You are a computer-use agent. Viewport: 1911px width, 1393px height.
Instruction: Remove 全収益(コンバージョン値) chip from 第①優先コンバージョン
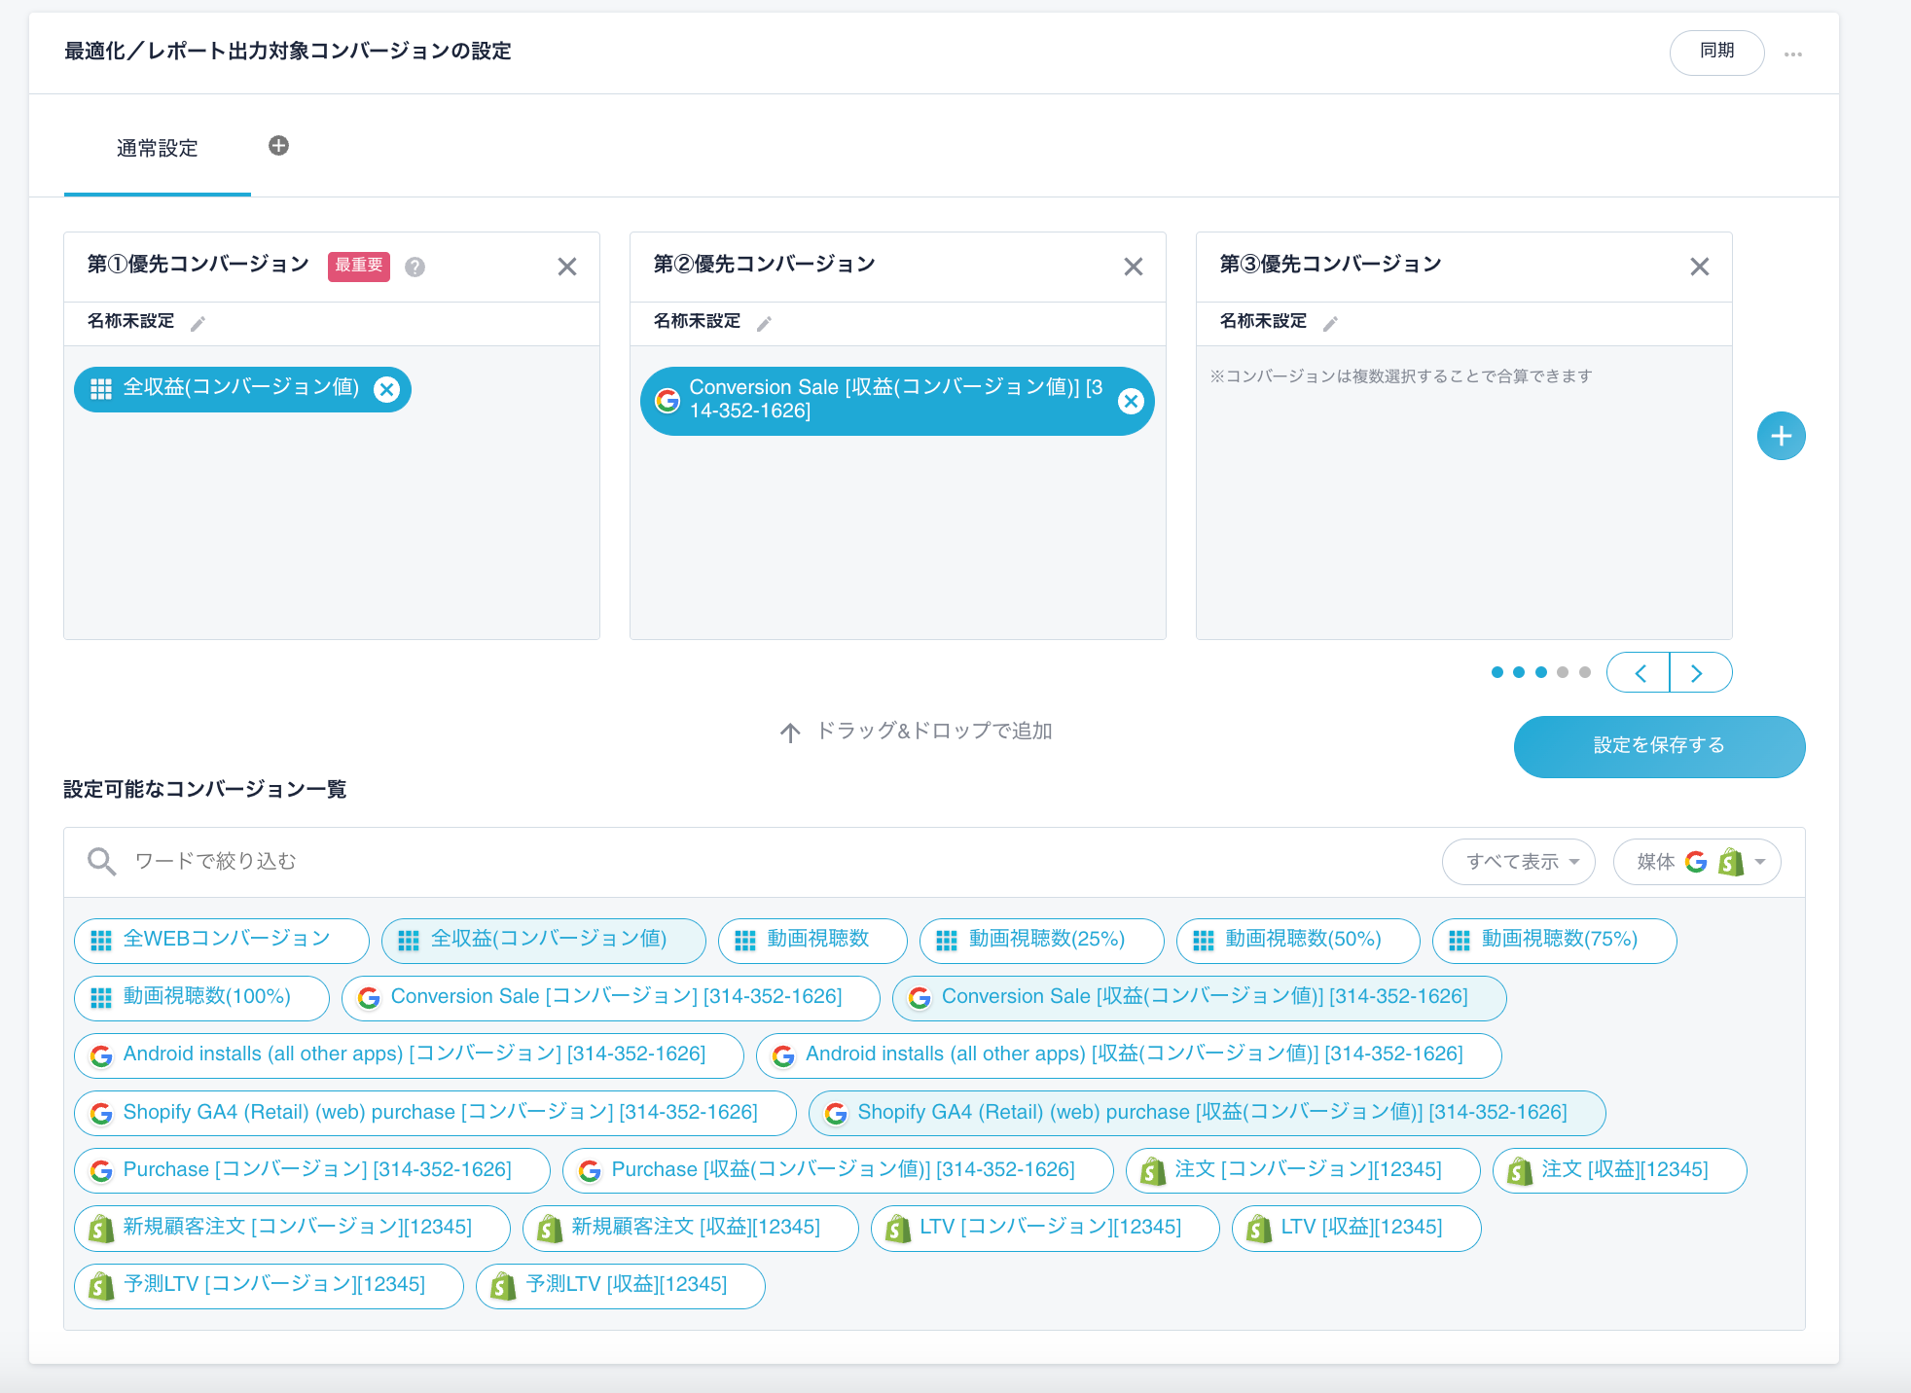coord(387,389)
